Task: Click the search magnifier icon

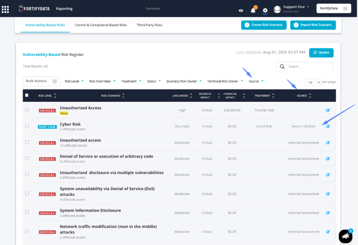Action: tap(282, 67)
